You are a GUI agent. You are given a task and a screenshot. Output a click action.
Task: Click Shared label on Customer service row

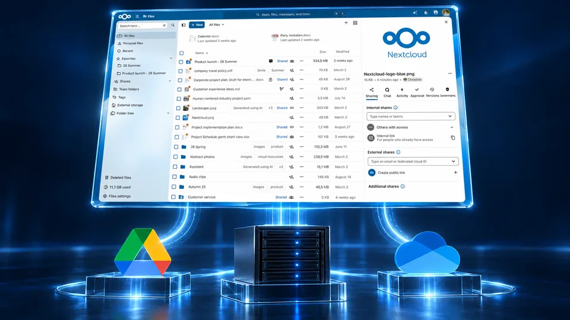coord(281,197)
